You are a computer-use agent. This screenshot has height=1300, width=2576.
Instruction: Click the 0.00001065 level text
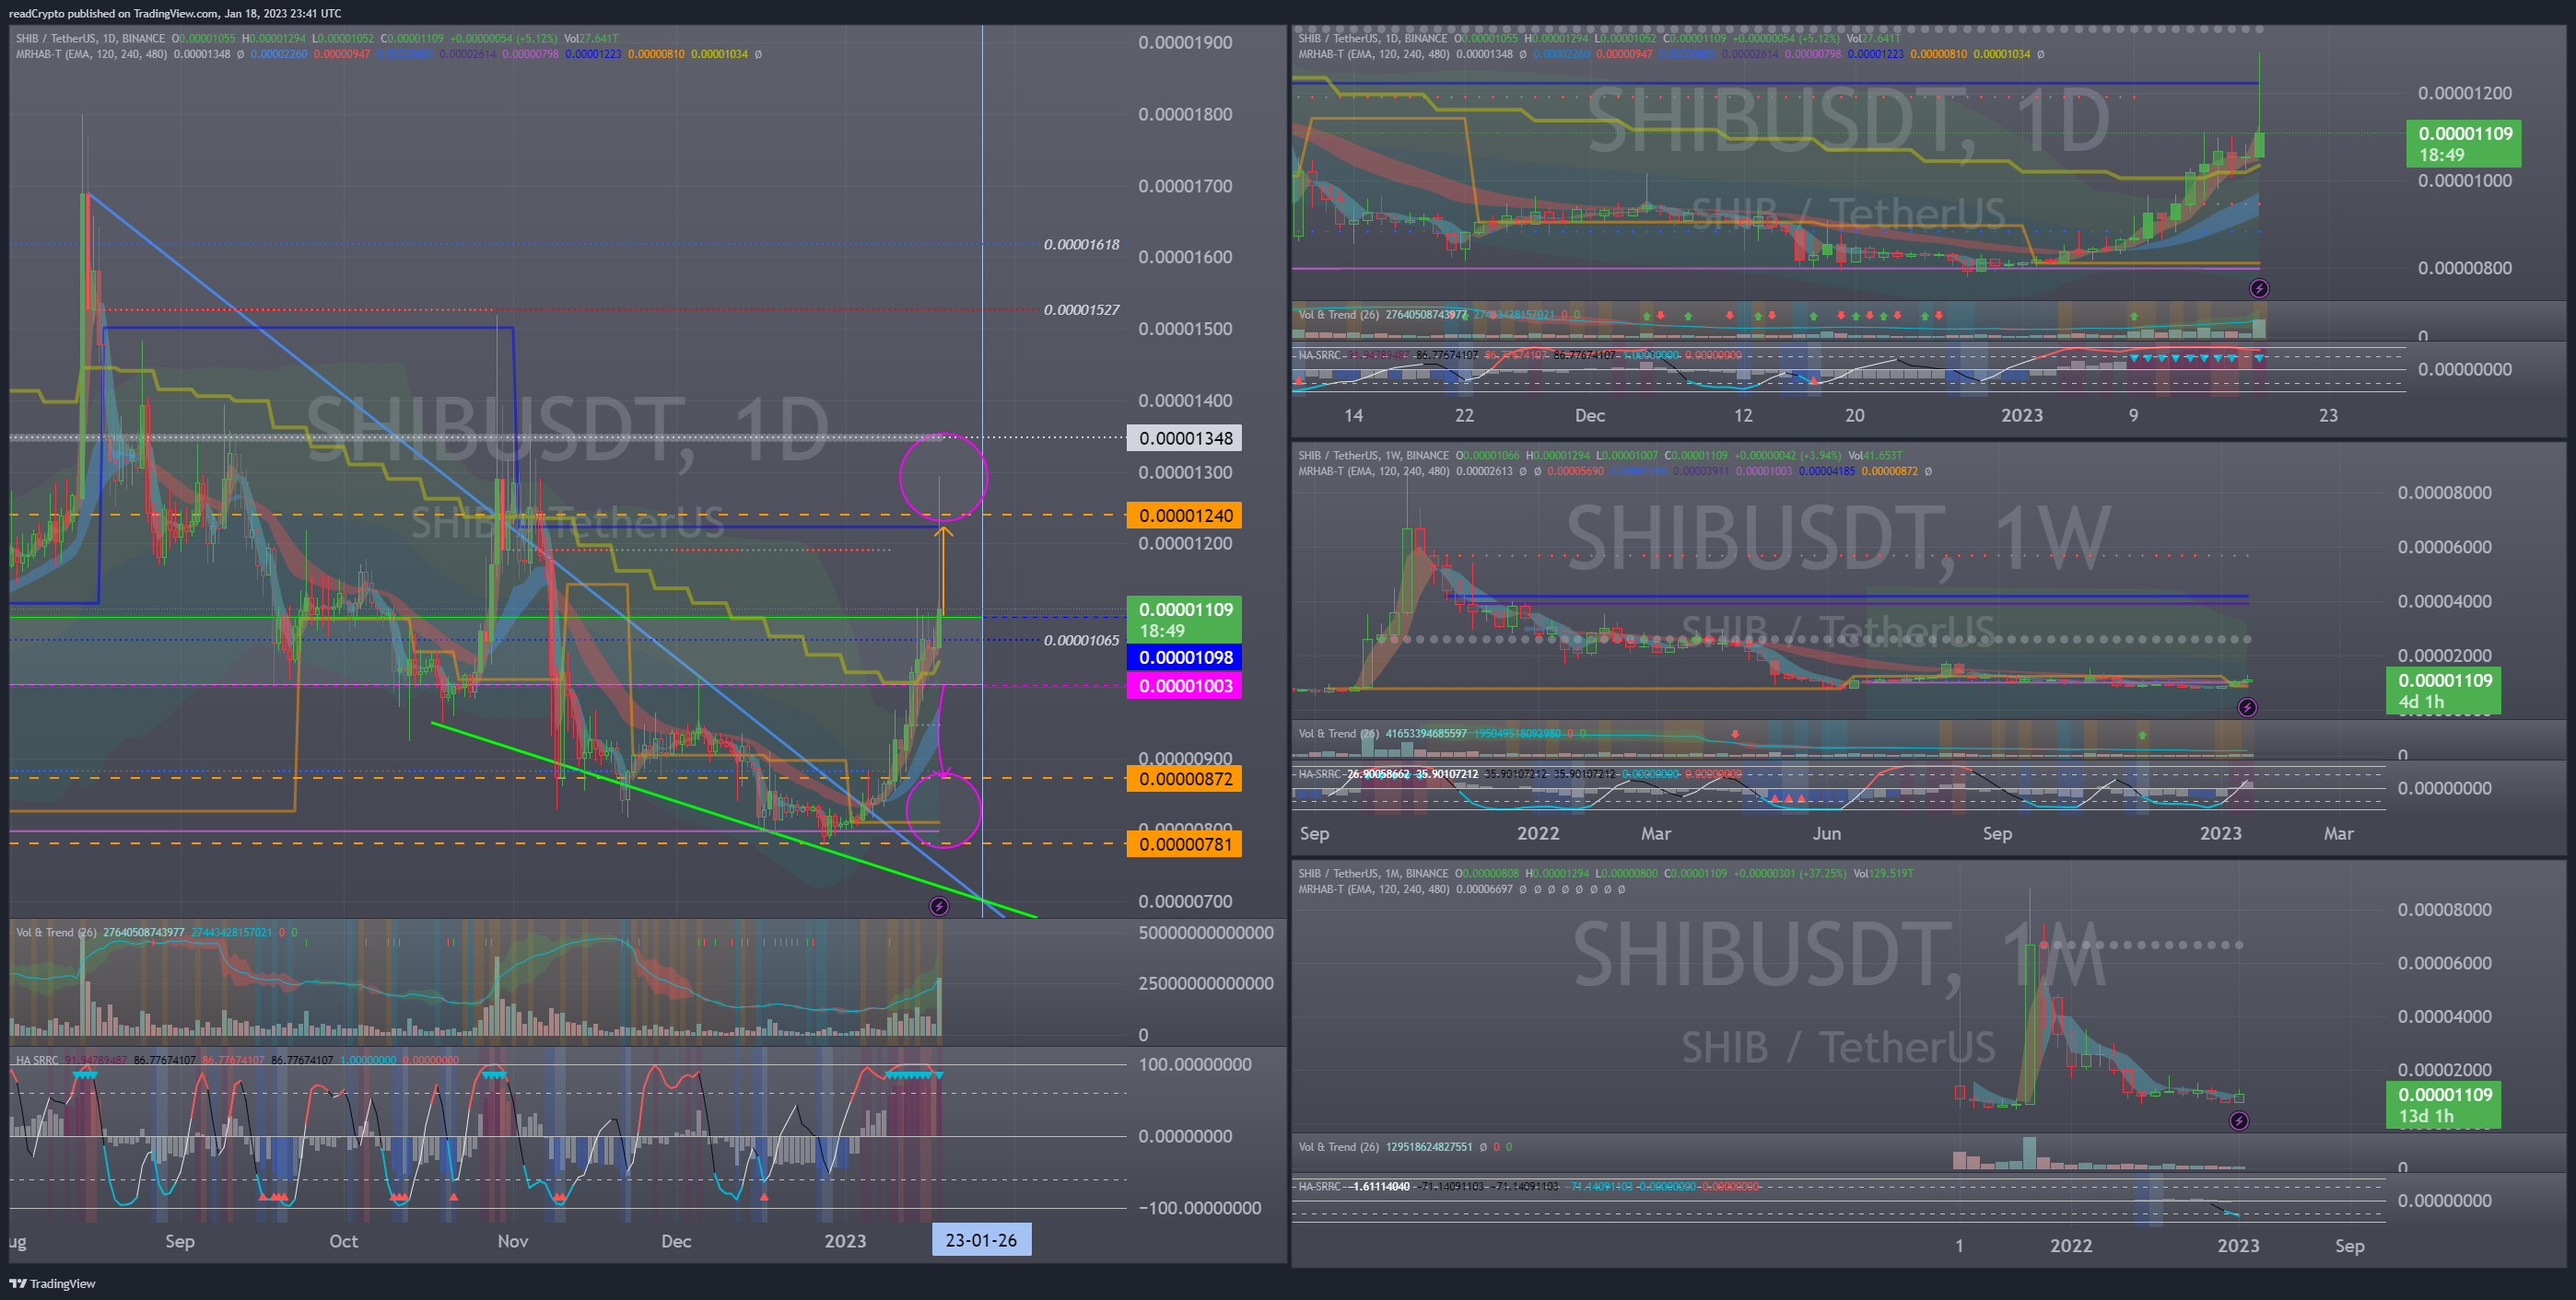(x=1081, y=641)
